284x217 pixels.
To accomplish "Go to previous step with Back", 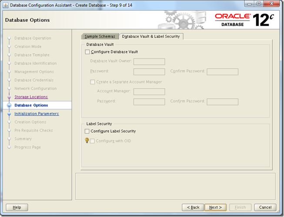I will pos(193,207).
